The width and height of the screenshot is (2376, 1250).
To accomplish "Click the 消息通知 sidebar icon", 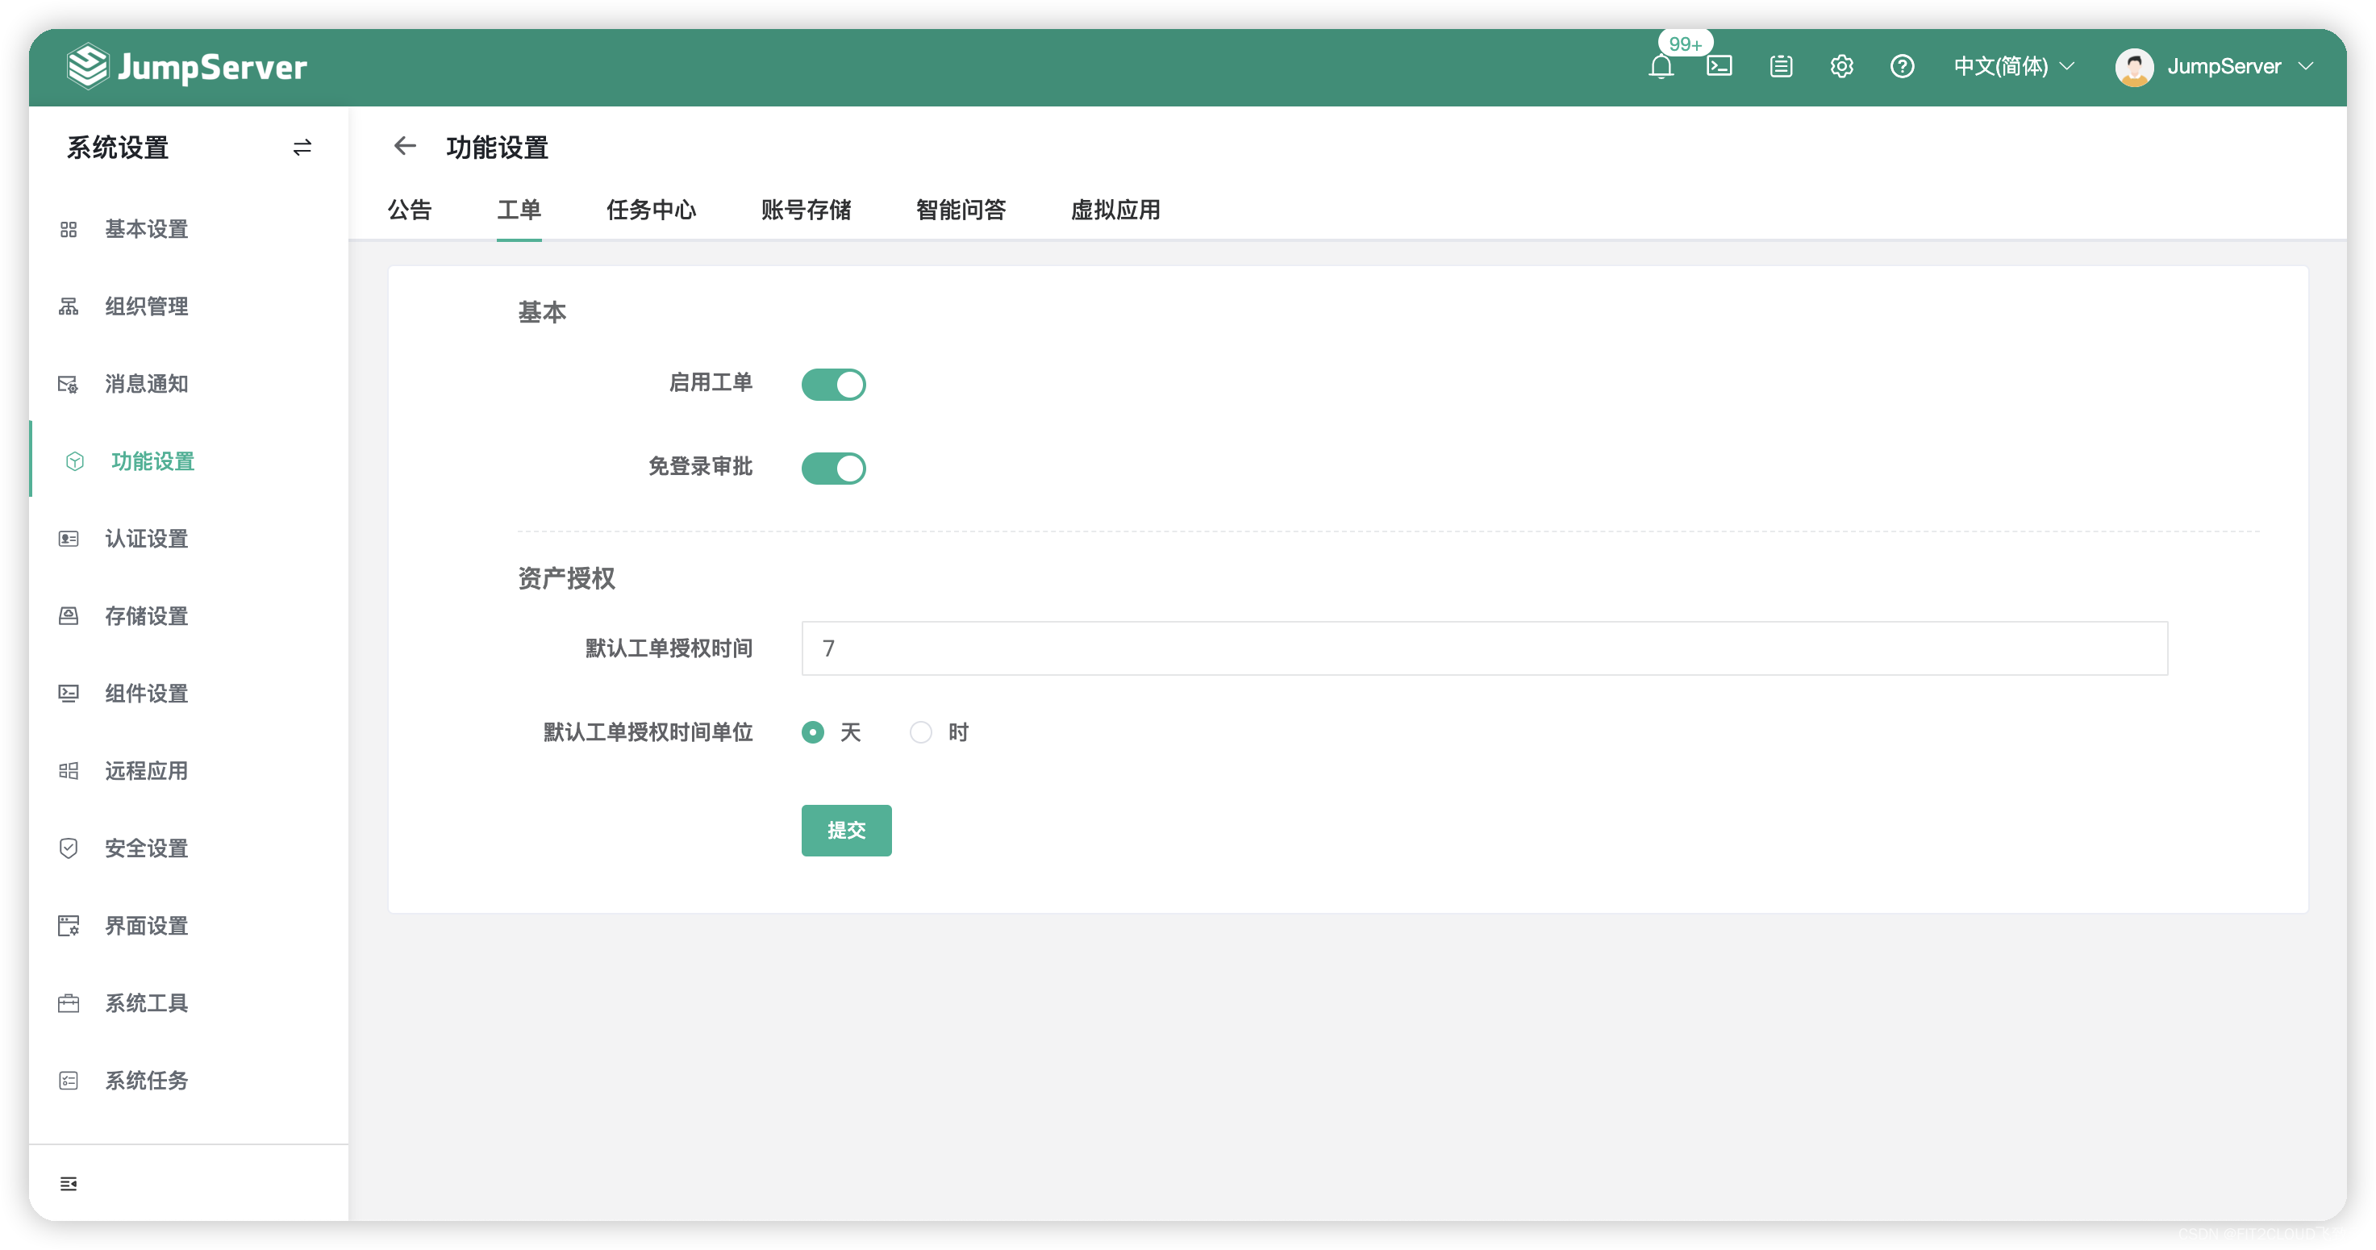I will pos(71,383).
